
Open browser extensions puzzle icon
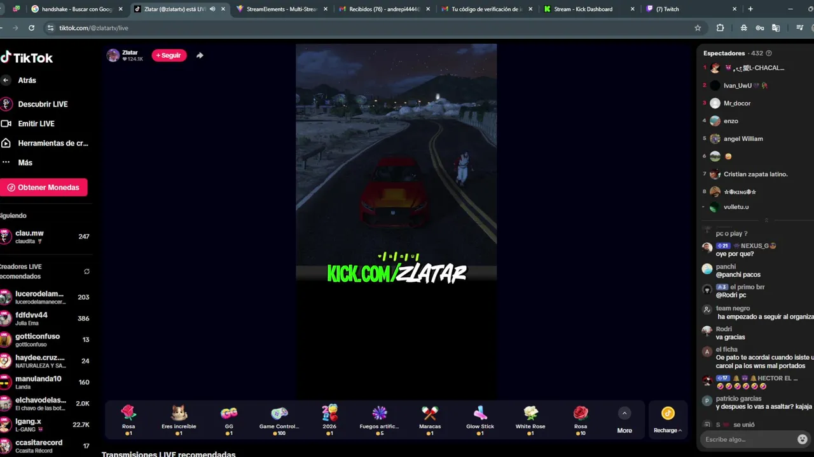720,28
